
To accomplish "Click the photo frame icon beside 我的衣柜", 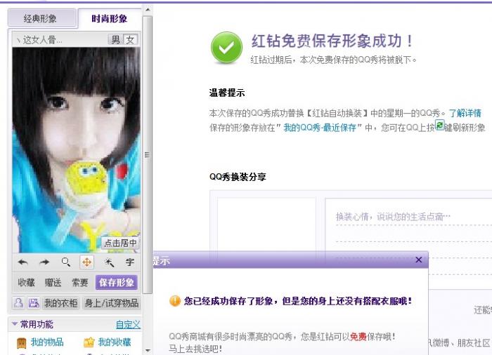I will [x=34, y=303].
